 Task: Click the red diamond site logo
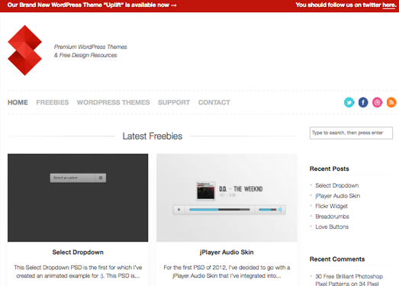pos(24,50)
